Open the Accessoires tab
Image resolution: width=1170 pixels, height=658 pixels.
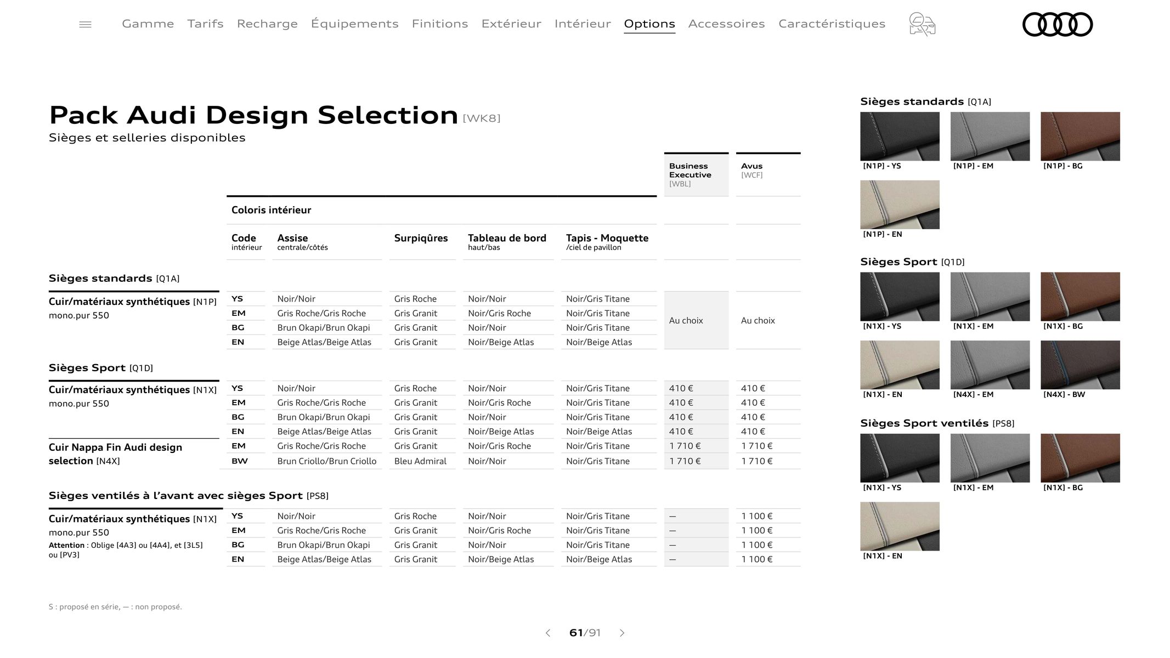tap(726, 24)
